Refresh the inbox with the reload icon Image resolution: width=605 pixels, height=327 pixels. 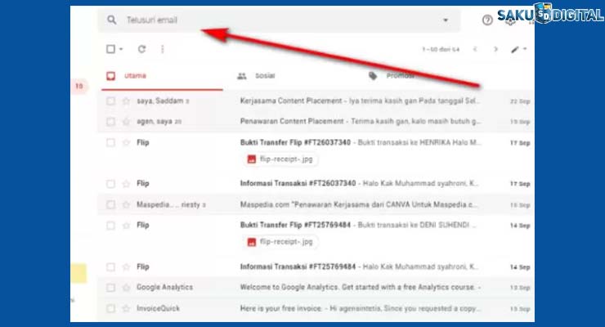(142, 49)
